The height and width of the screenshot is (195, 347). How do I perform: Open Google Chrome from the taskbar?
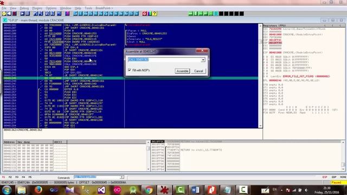[149, 190]
